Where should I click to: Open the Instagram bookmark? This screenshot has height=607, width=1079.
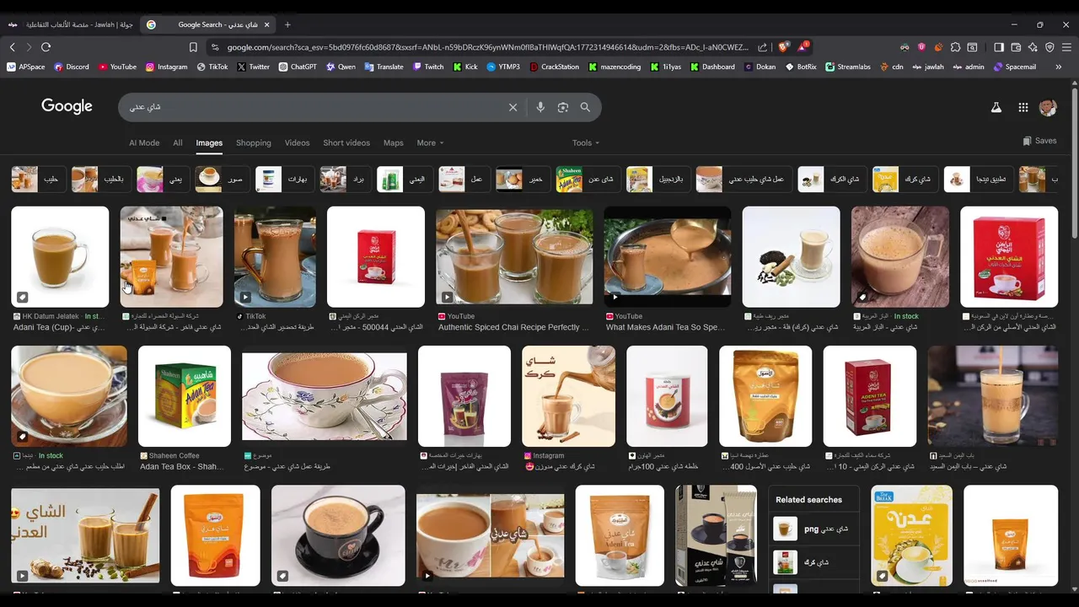pyautogui.click(x=166, y=67)
